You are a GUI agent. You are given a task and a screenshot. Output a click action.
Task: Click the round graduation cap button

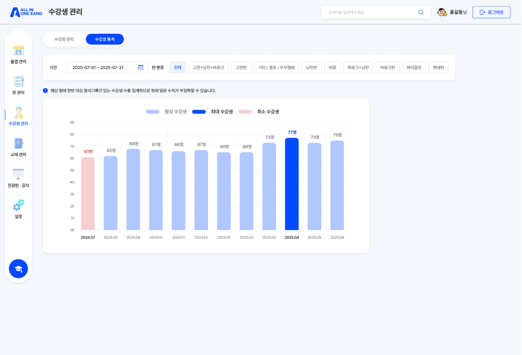[18, 269]
